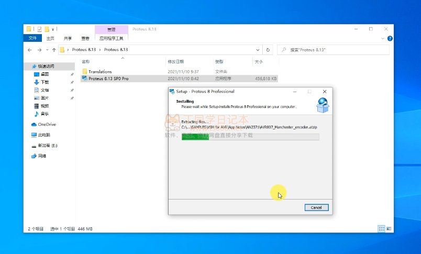Open 文档 folder in quick access
Viewport: 421px width, 254px height.
pos(45,90)
